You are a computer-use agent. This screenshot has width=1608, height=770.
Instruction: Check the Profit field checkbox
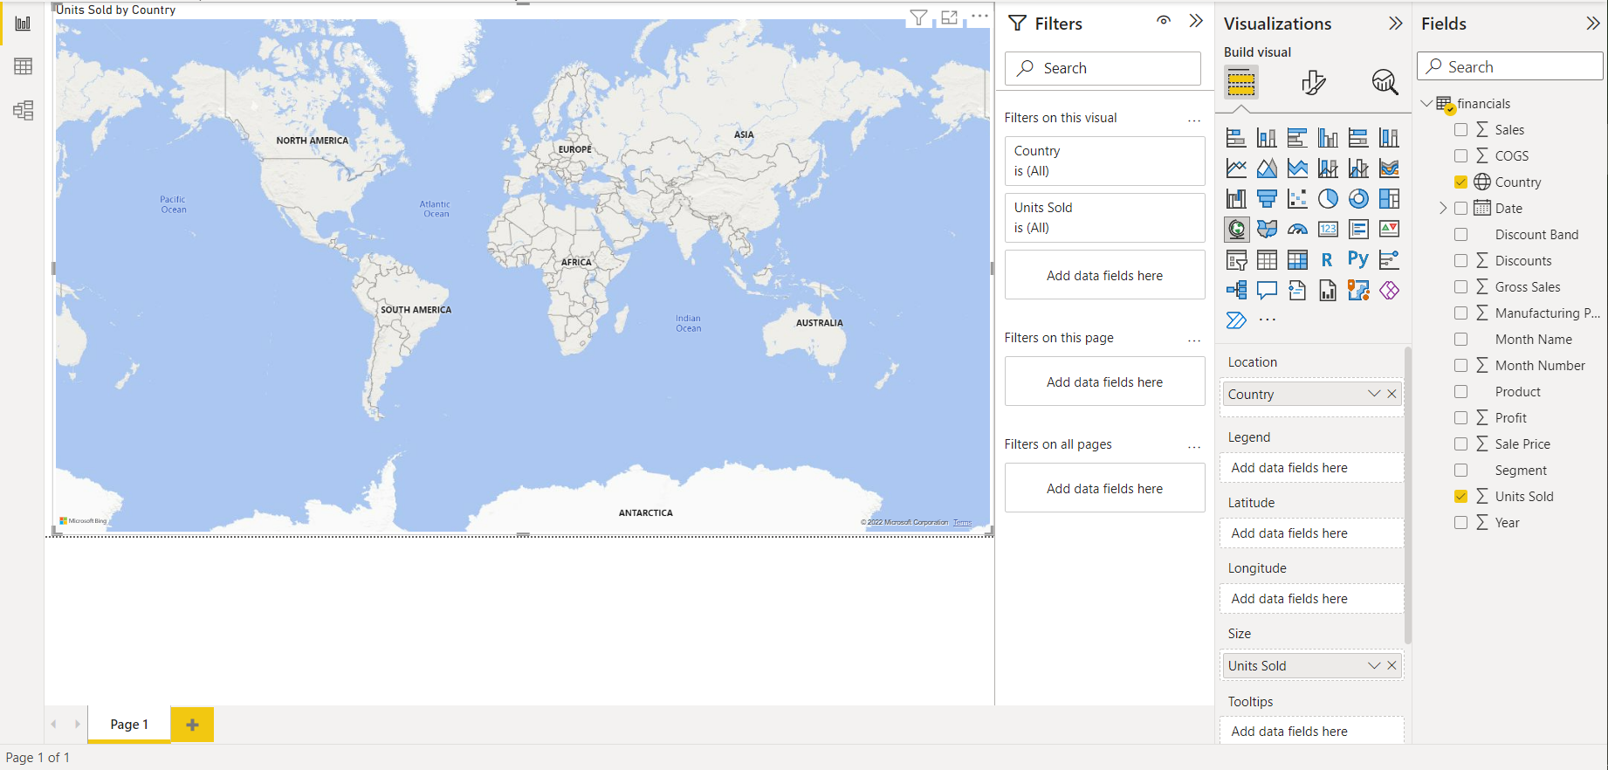pos(1460,418)
